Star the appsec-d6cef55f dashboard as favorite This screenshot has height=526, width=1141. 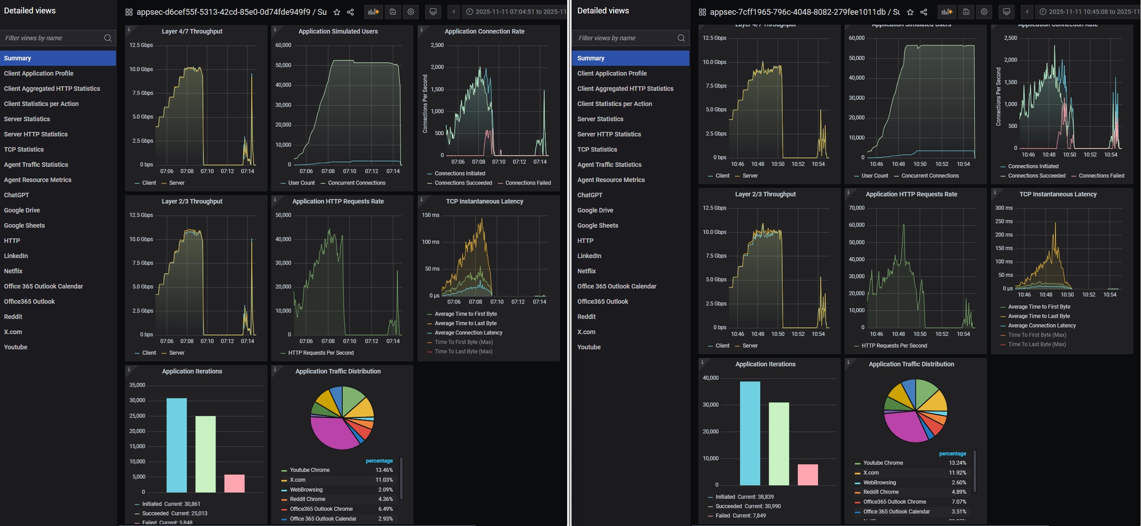337,12
